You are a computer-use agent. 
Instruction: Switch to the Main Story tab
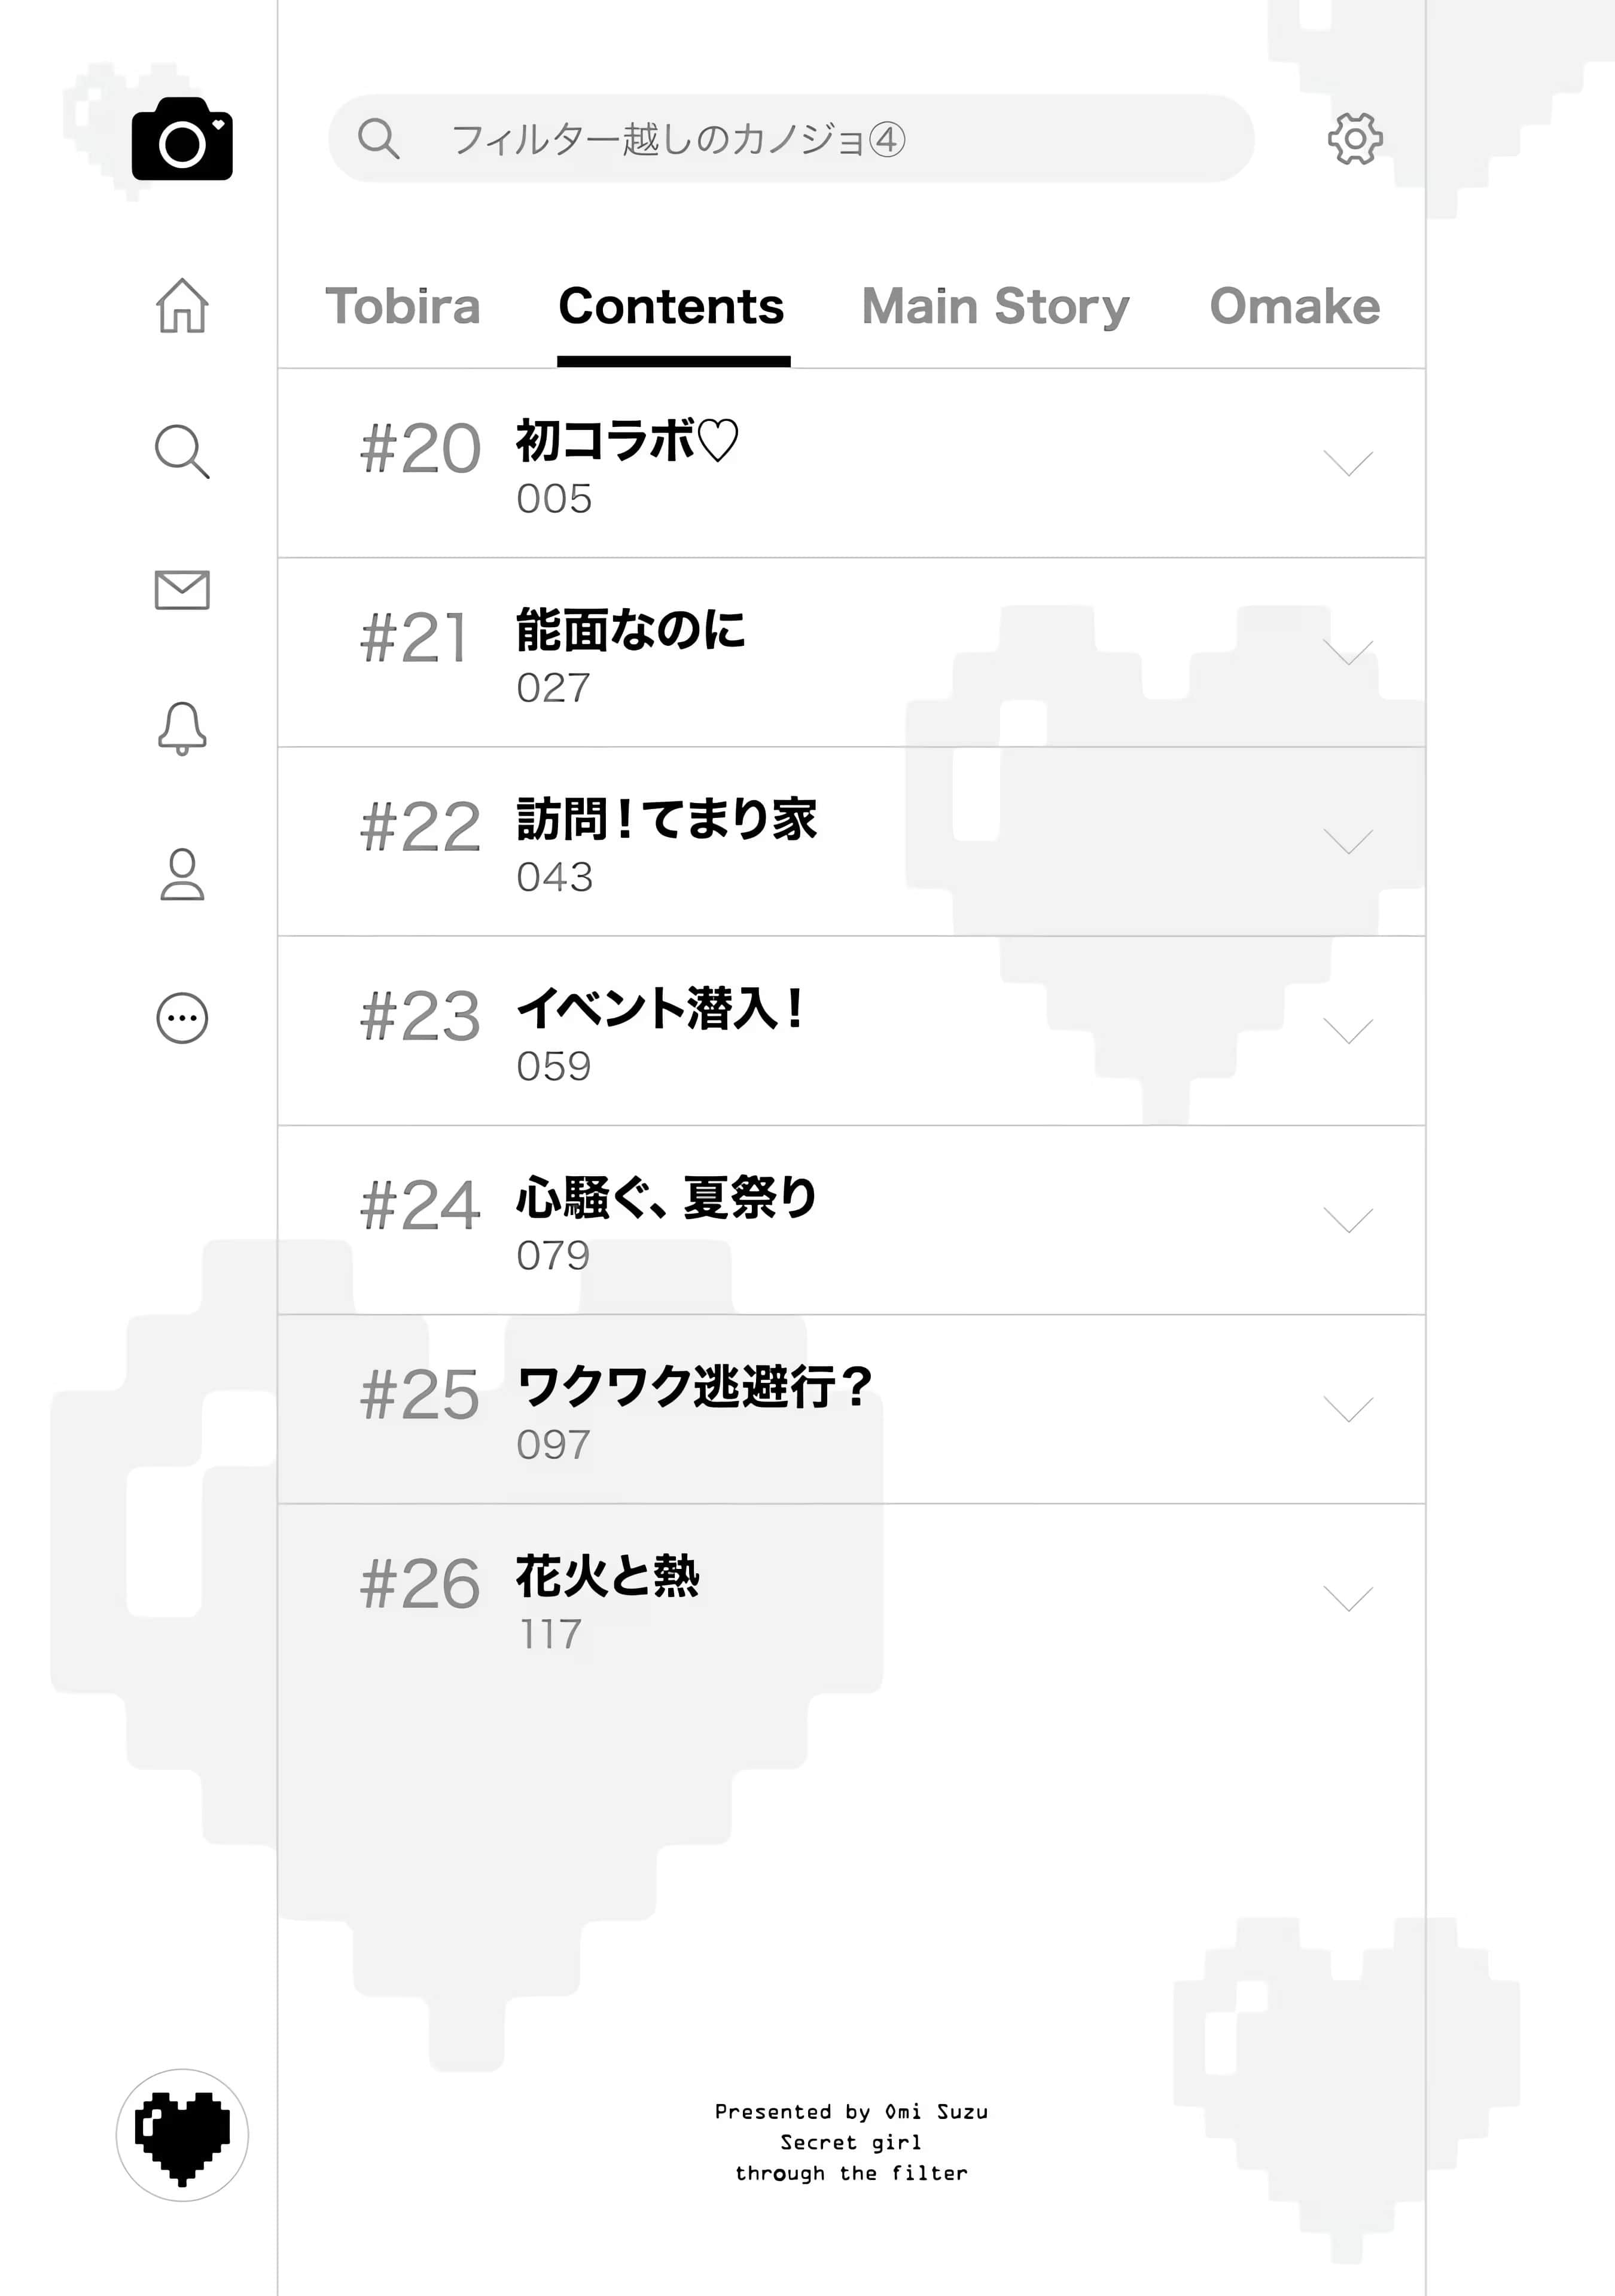995,306
